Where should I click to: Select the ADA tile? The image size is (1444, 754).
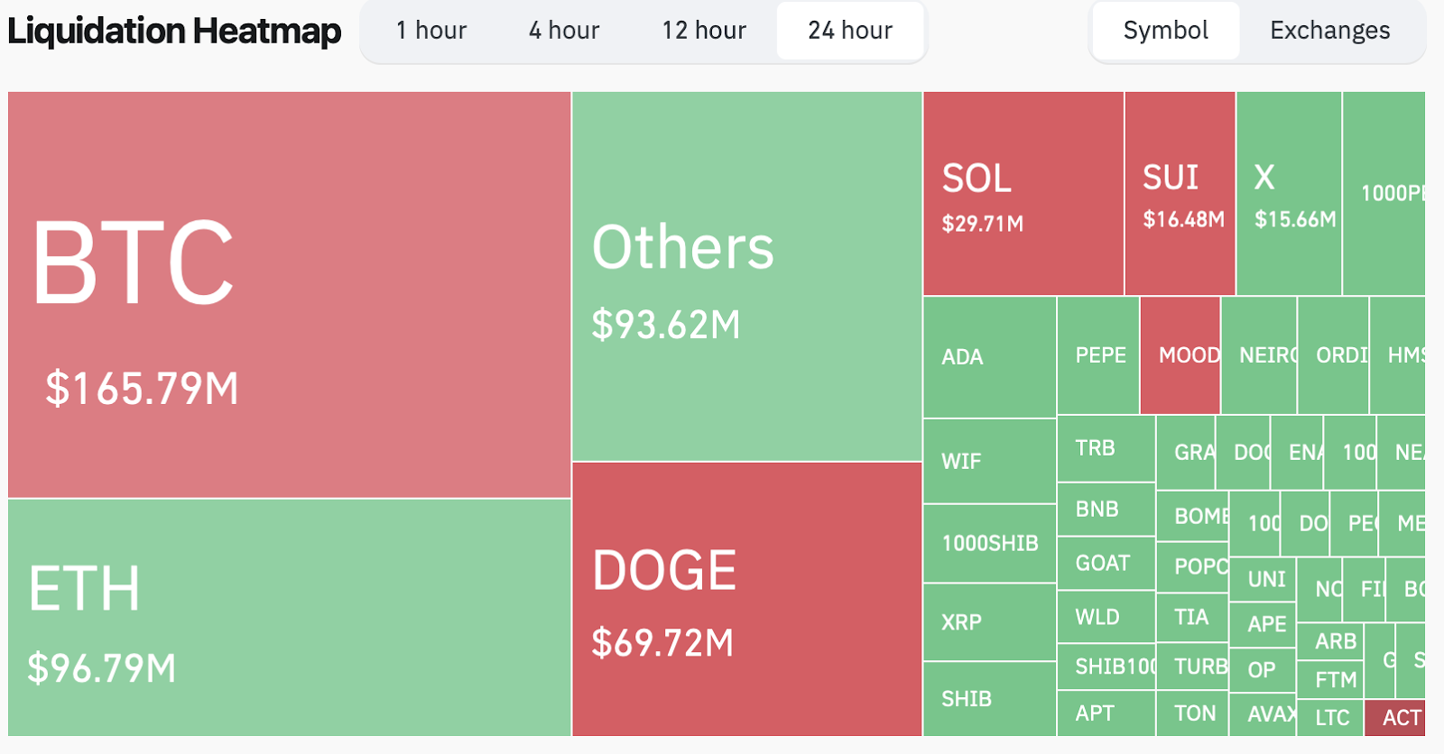coord(990,357)
